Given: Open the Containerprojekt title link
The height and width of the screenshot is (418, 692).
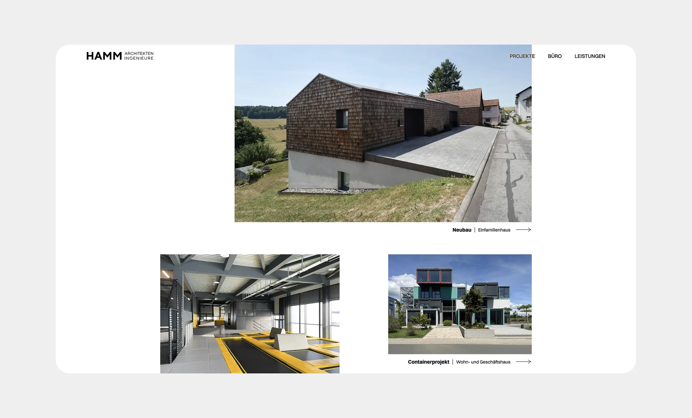Looking at the screenshot, I should [x=428, y=362].
